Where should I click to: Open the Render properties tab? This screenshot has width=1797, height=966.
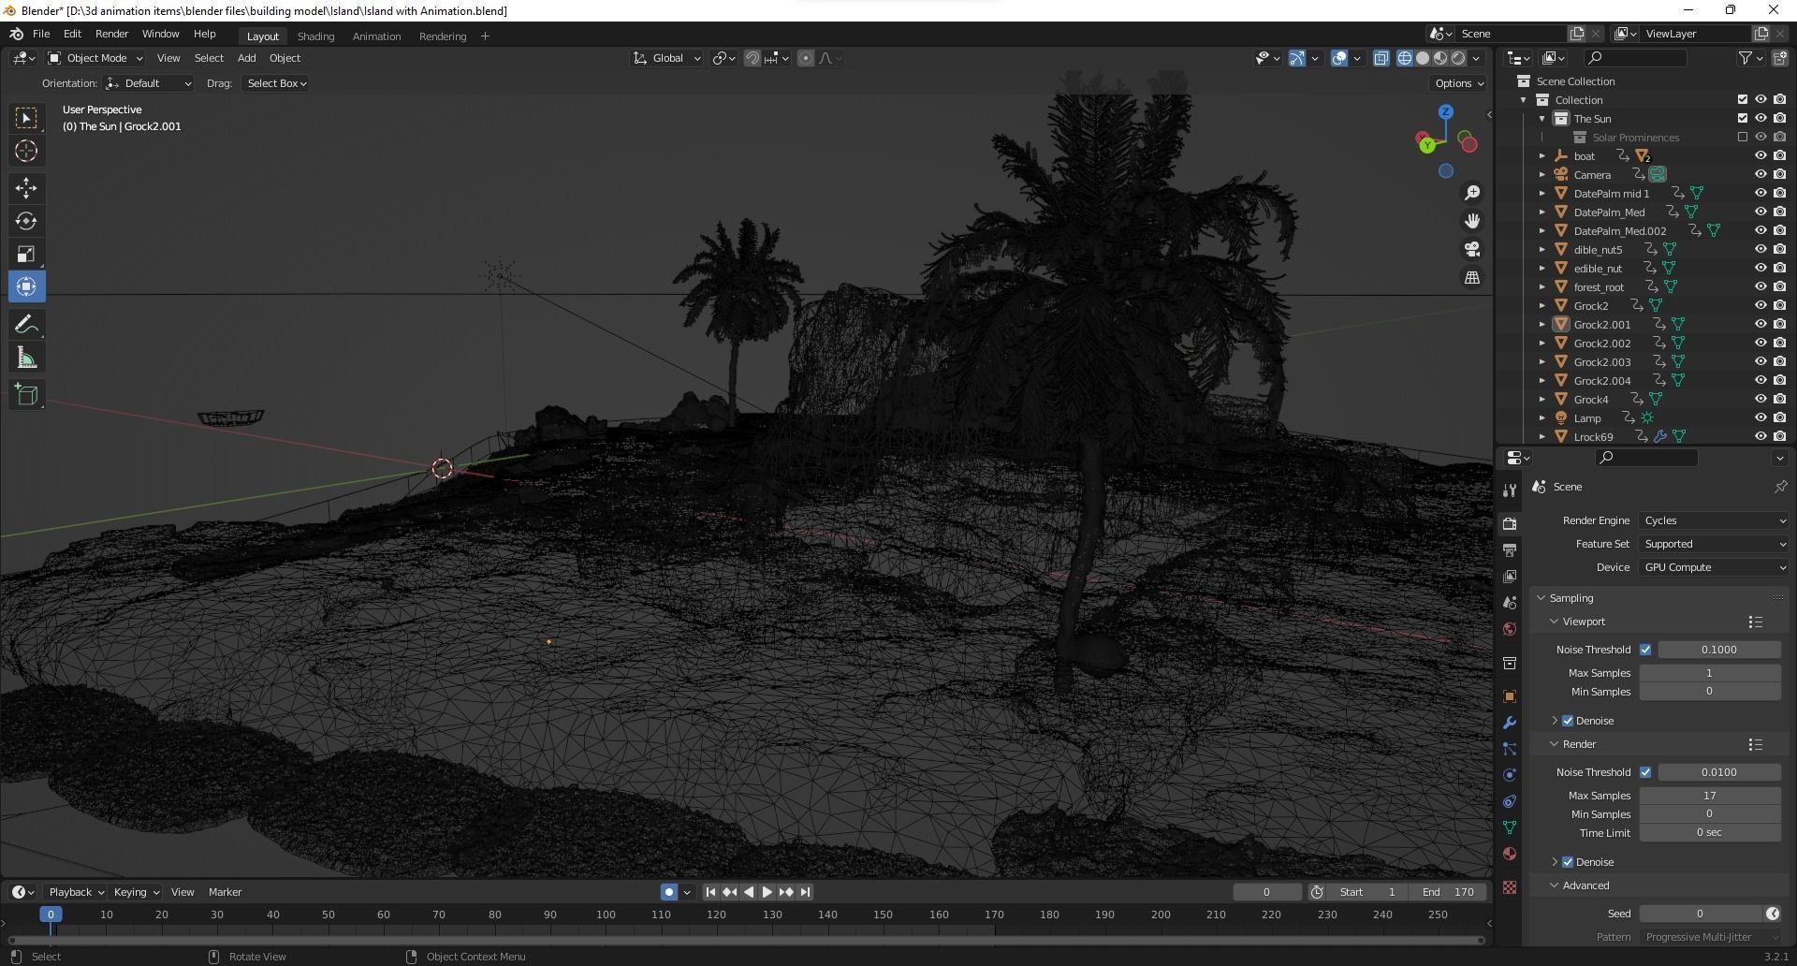click(1509, 523)
